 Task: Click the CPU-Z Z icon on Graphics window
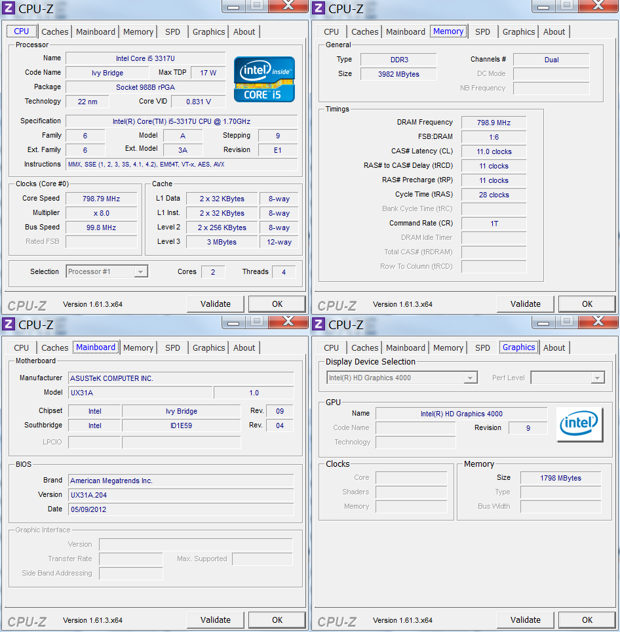[317, 325]
